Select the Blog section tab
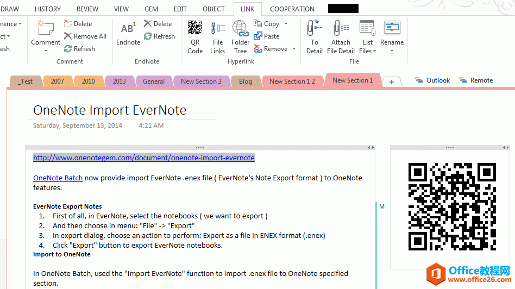This screenshot has height=289, width=515. click(x=245, y=81)
